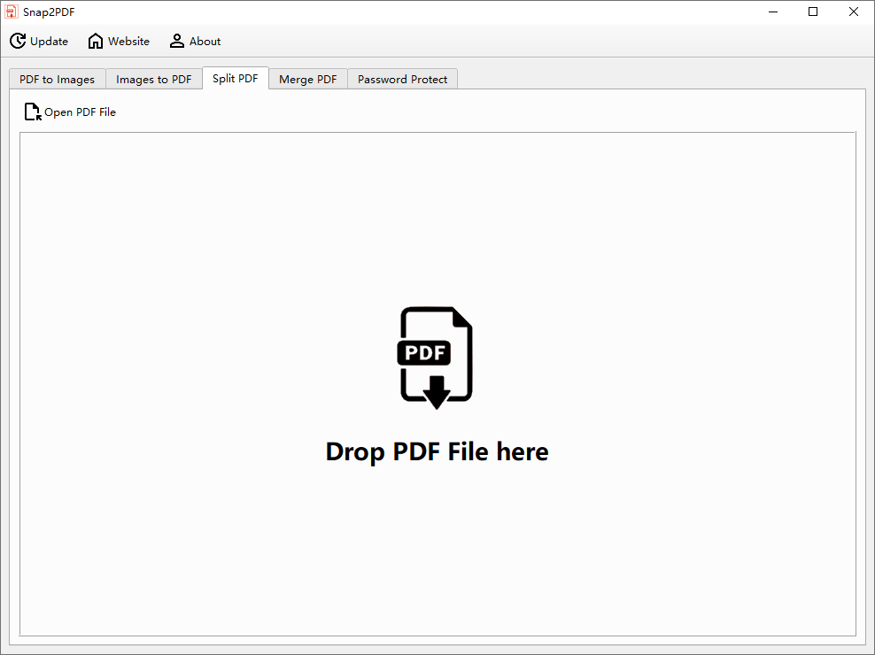Minimize the Snap2PDF window
The width and height of the screenshot is (875, 655).
pos(772,12)
